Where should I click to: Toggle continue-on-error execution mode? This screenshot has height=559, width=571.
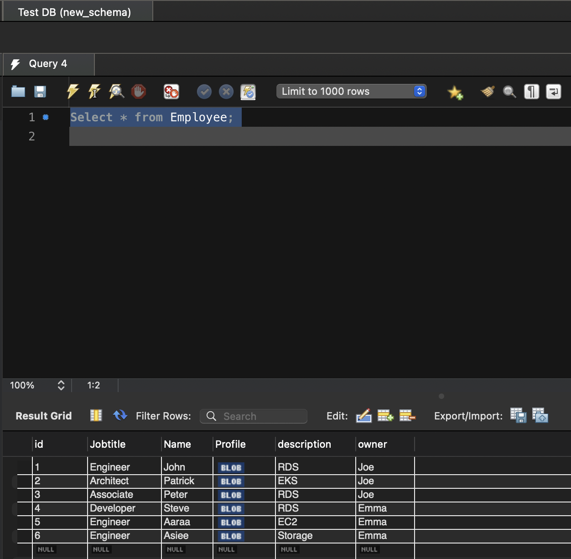tap(171, 92)
